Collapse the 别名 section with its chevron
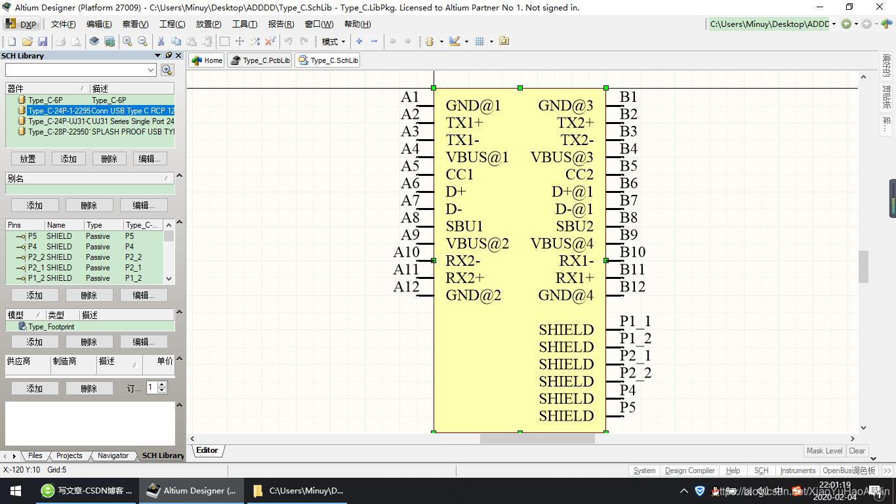 pos(179,176)
